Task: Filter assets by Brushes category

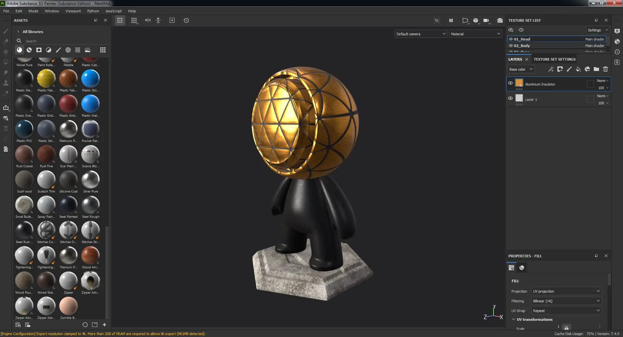Action: tap(58, 50)
